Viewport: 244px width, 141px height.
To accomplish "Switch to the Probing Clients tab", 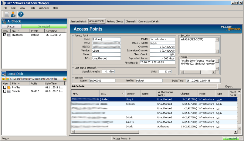I will (115, 21).
